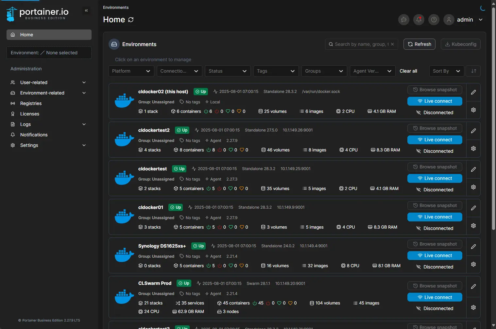Clear the search field with X icon

pos(392,44)
